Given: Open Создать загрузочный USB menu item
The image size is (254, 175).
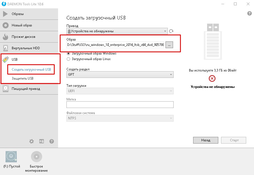Looking at the screenshot, I should 31,70.
